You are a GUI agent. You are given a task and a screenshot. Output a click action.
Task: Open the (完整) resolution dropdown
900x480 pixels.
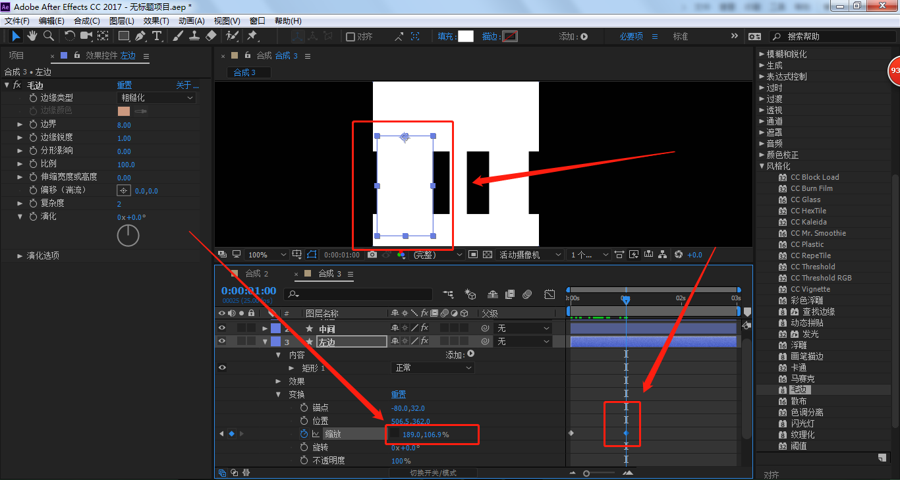click(x=436, y=255)
